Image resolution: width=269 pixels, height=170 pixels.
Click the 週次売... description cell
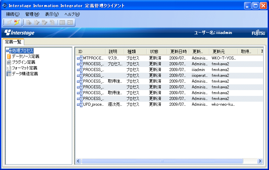(x=115, y=104)
